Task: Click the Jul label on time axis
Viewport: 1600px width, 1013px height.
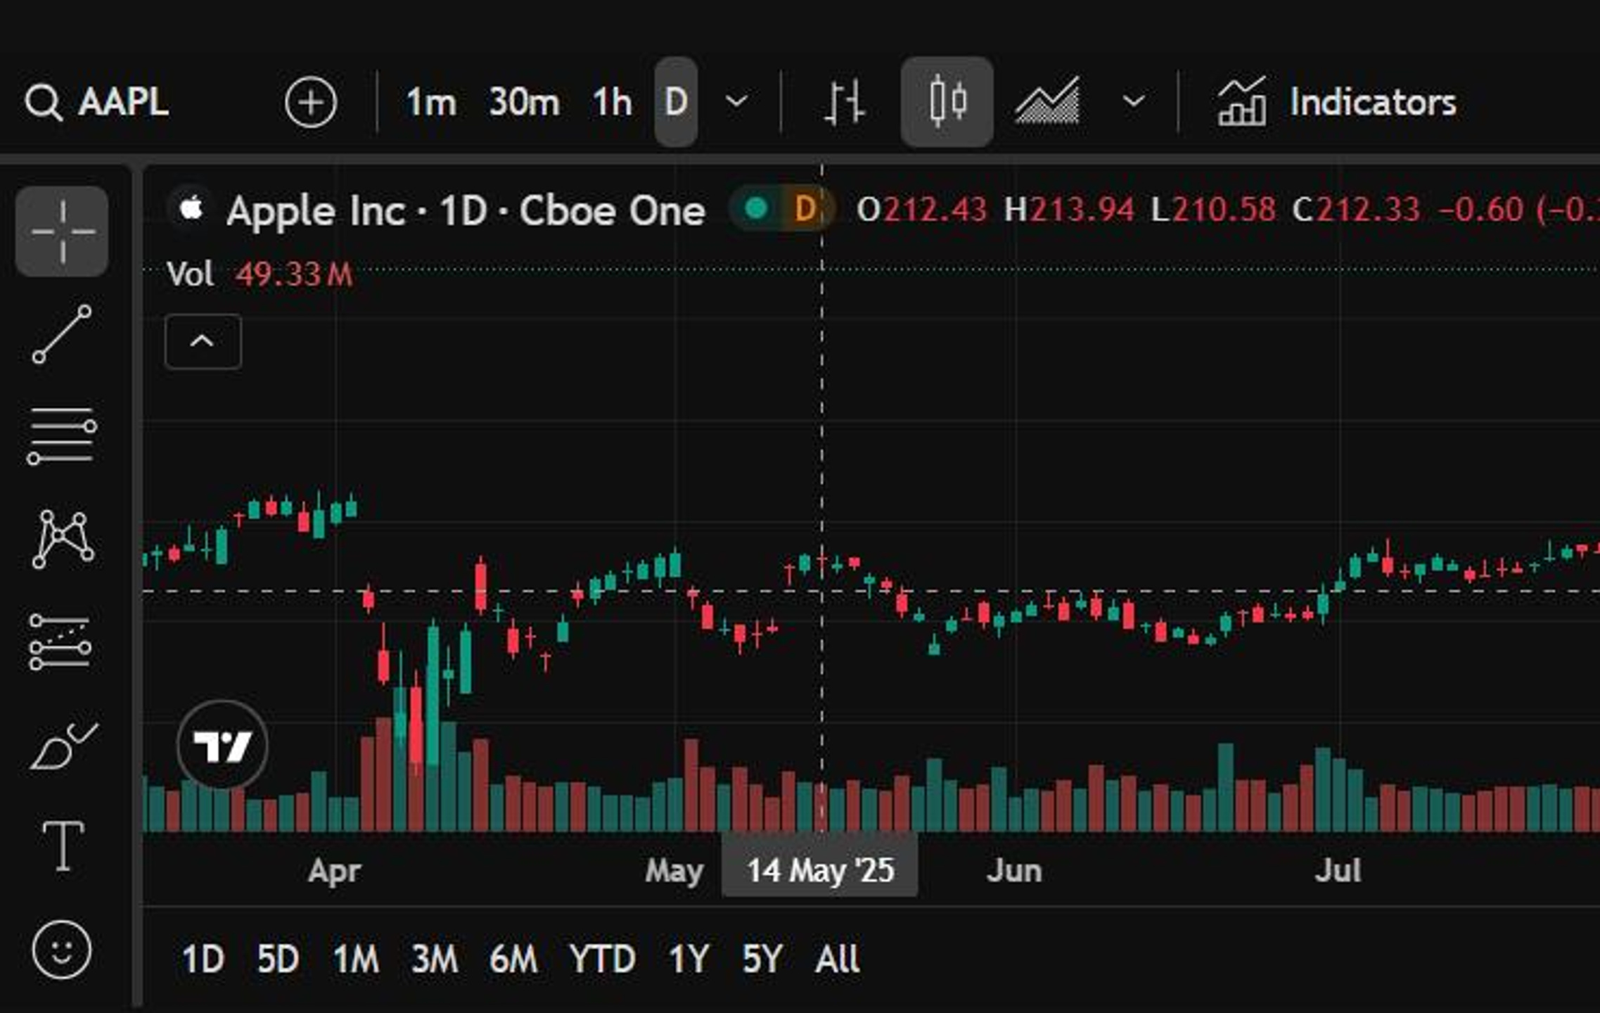Action: 1338,871
